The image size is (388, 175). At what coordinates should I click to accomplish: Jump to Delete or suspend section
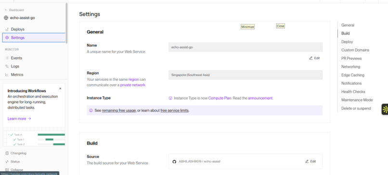(356, 108)
